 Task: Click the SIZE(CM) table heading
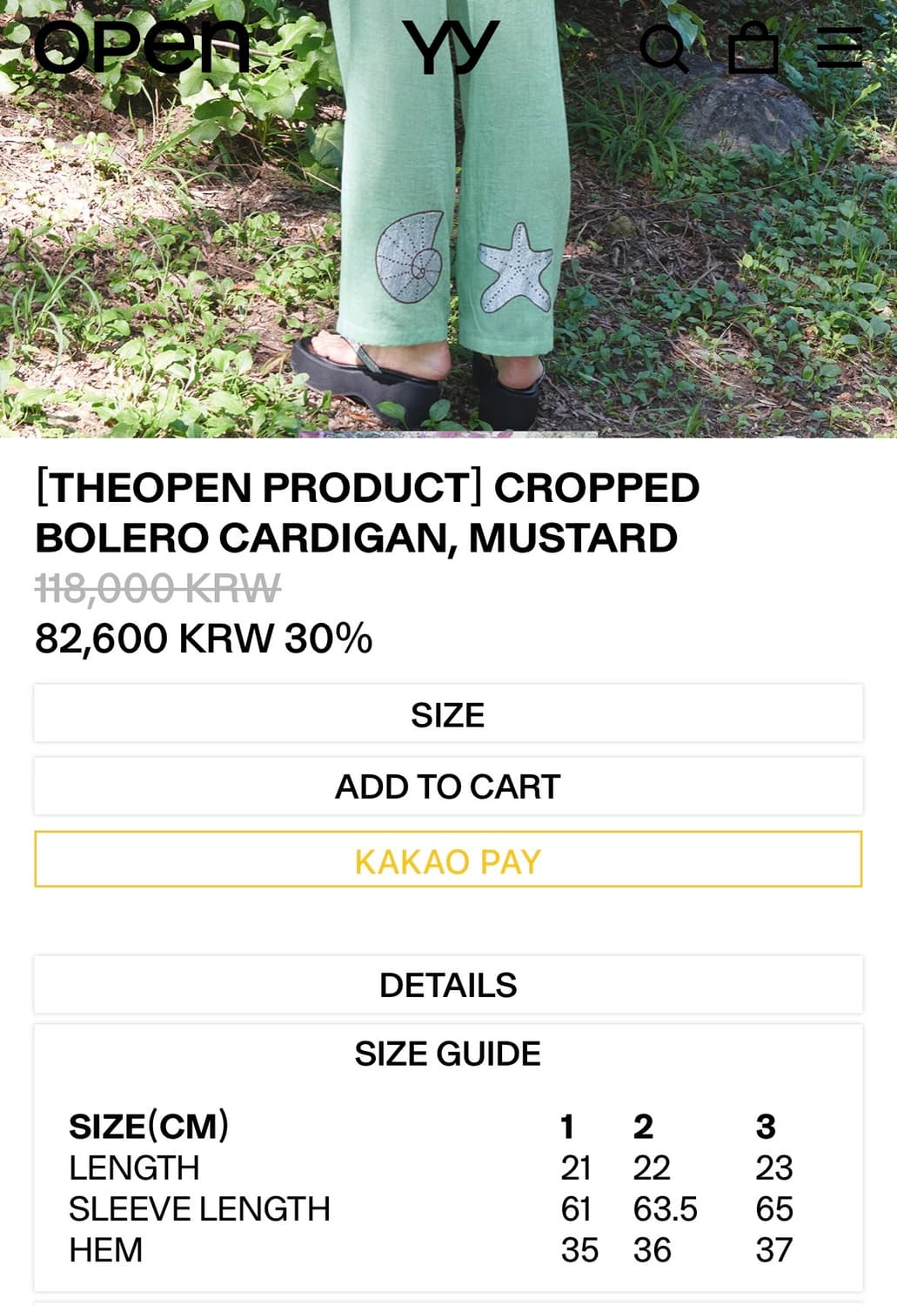coord(149,1127)
